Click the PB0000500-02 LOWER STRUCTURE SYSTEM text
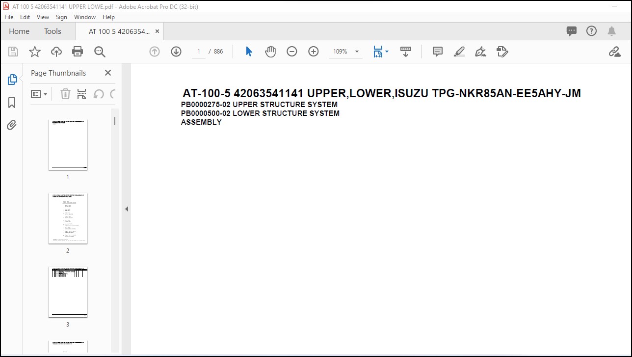This screenshot has height=357, width=632. [x=260, y=113]
